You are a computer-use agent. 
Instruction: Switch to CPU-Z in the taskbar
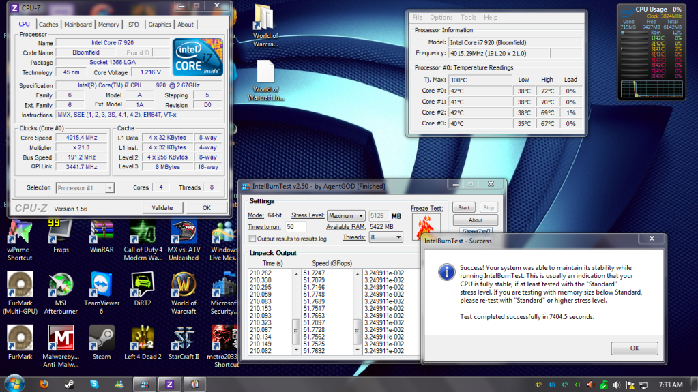pyautogui.click(x=170, y=384)
